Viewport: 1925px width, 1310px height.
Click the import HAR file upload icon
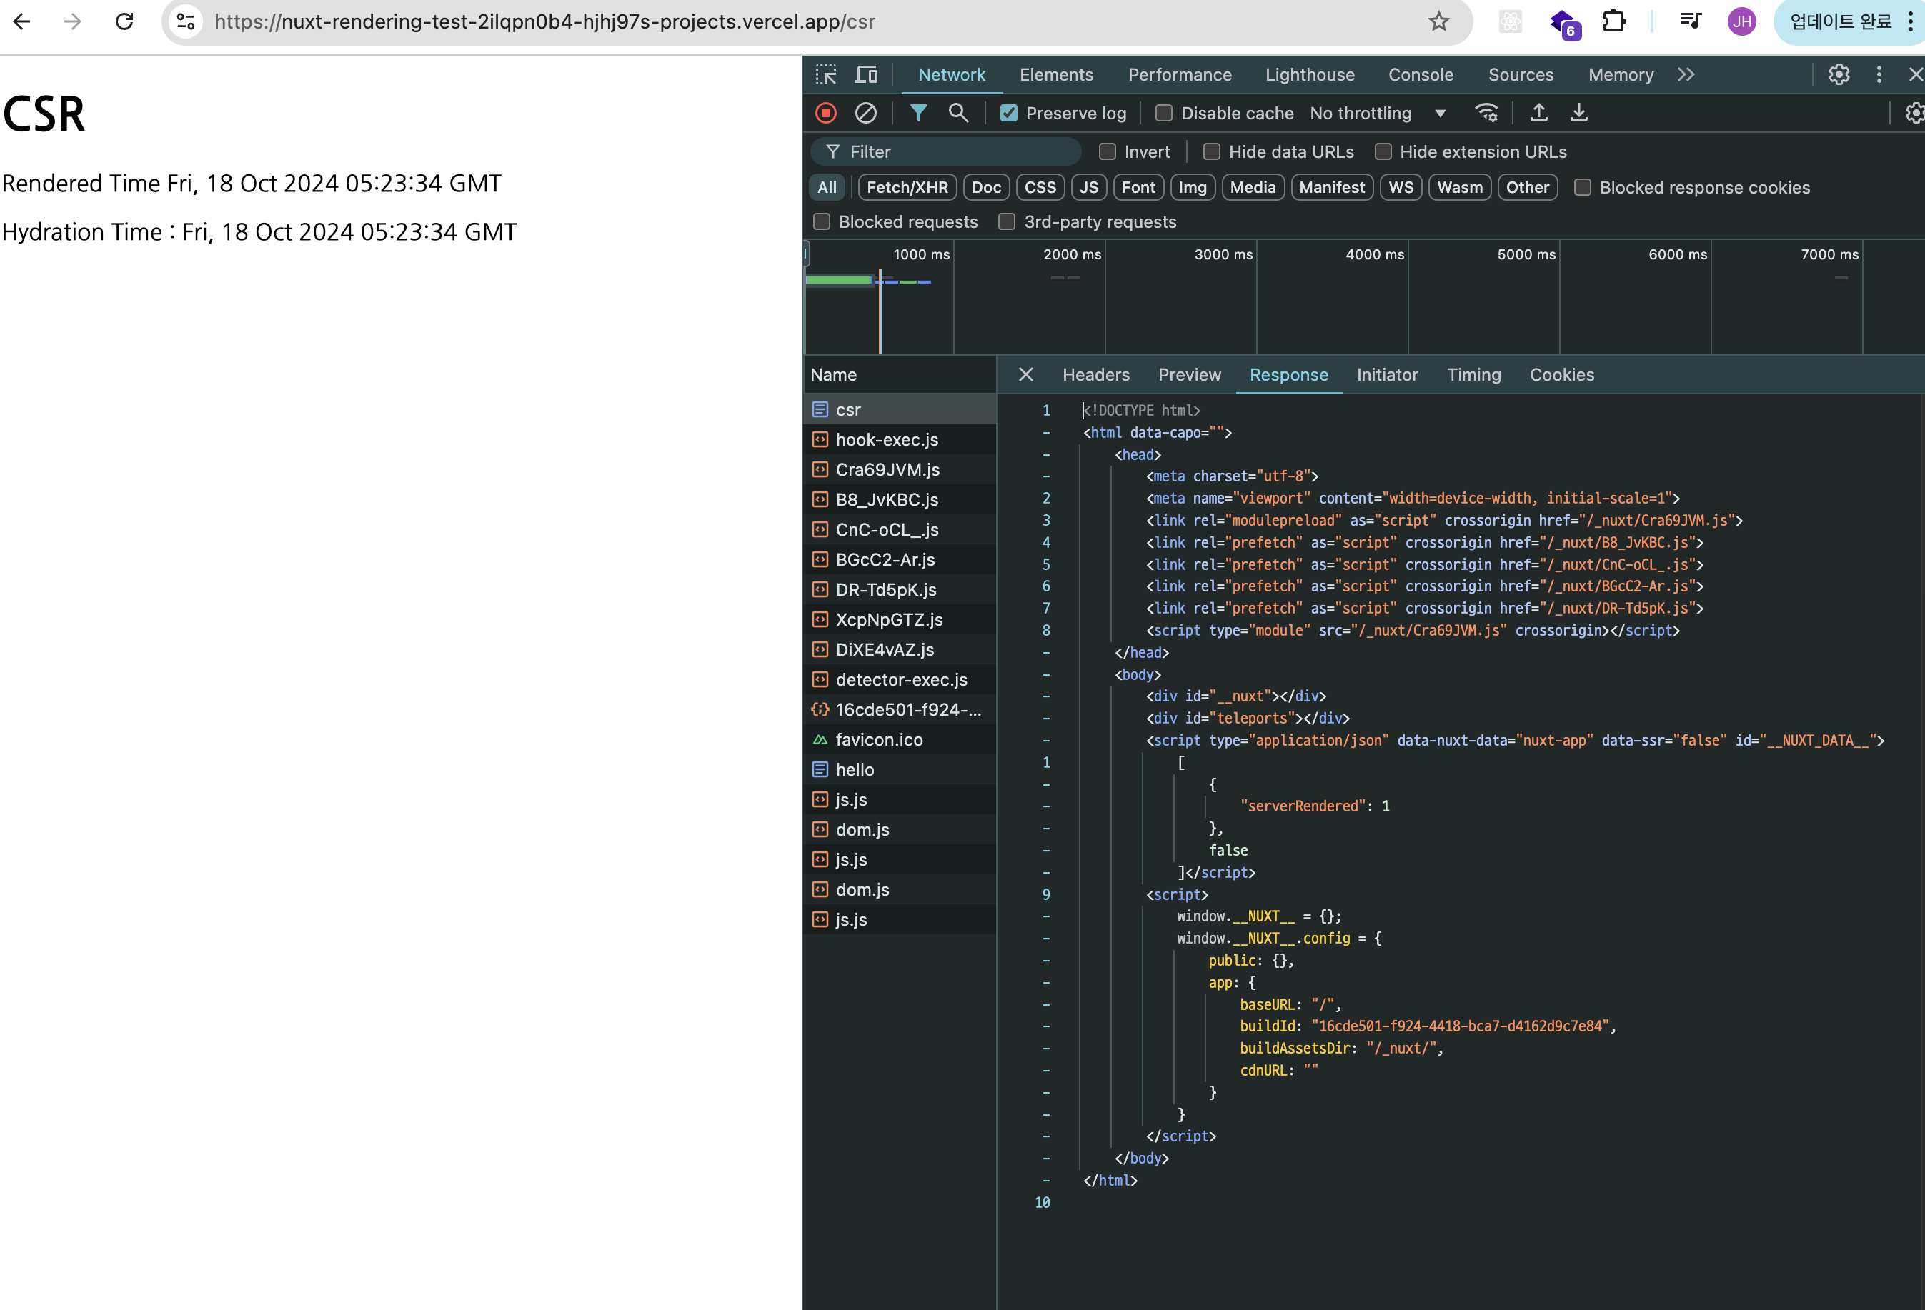click(x=1539, y=113)
